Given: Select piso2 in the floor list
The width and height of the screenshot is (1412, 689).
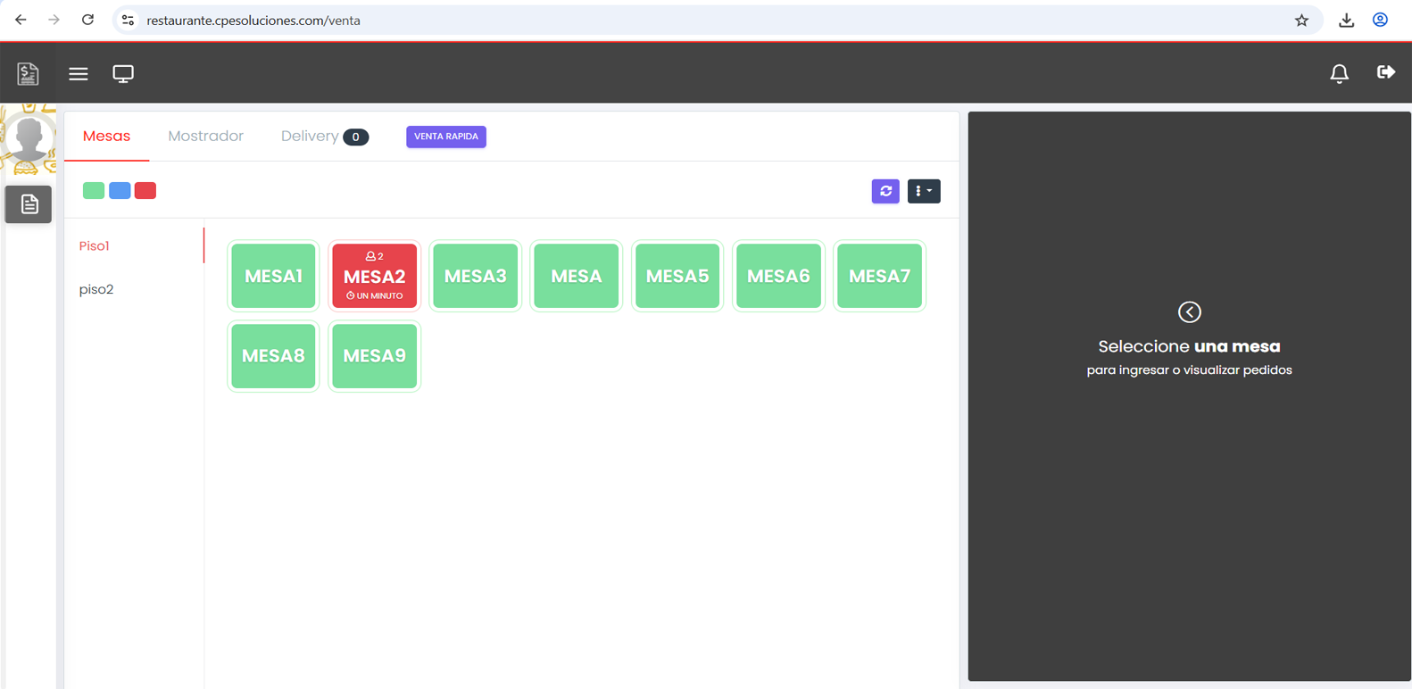Looking at the screenshot, I should tap(96, 289).
